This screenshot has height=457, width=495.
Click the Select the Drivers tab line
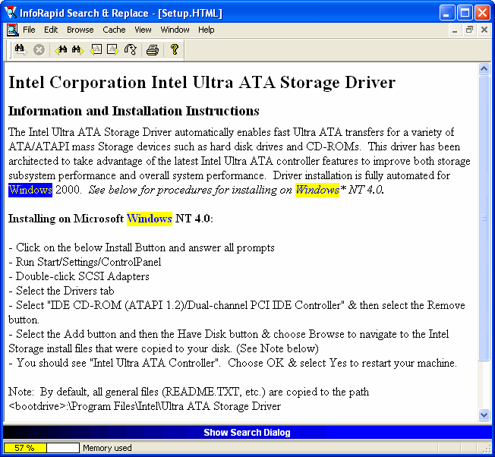[x=61, y=291]
